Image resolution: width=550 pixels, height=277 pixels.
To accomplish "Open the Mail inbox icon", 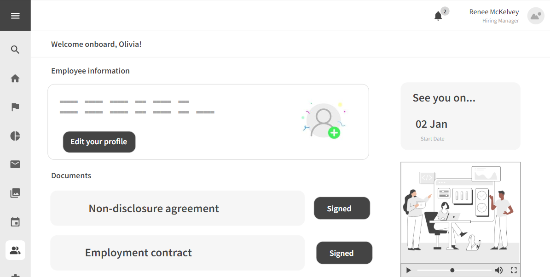I will click(15, 164).
